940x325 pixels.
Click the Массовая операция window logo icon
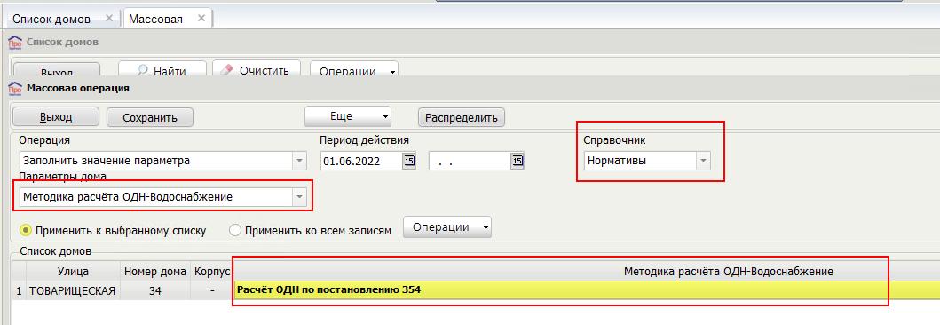(x=14, y=89)
